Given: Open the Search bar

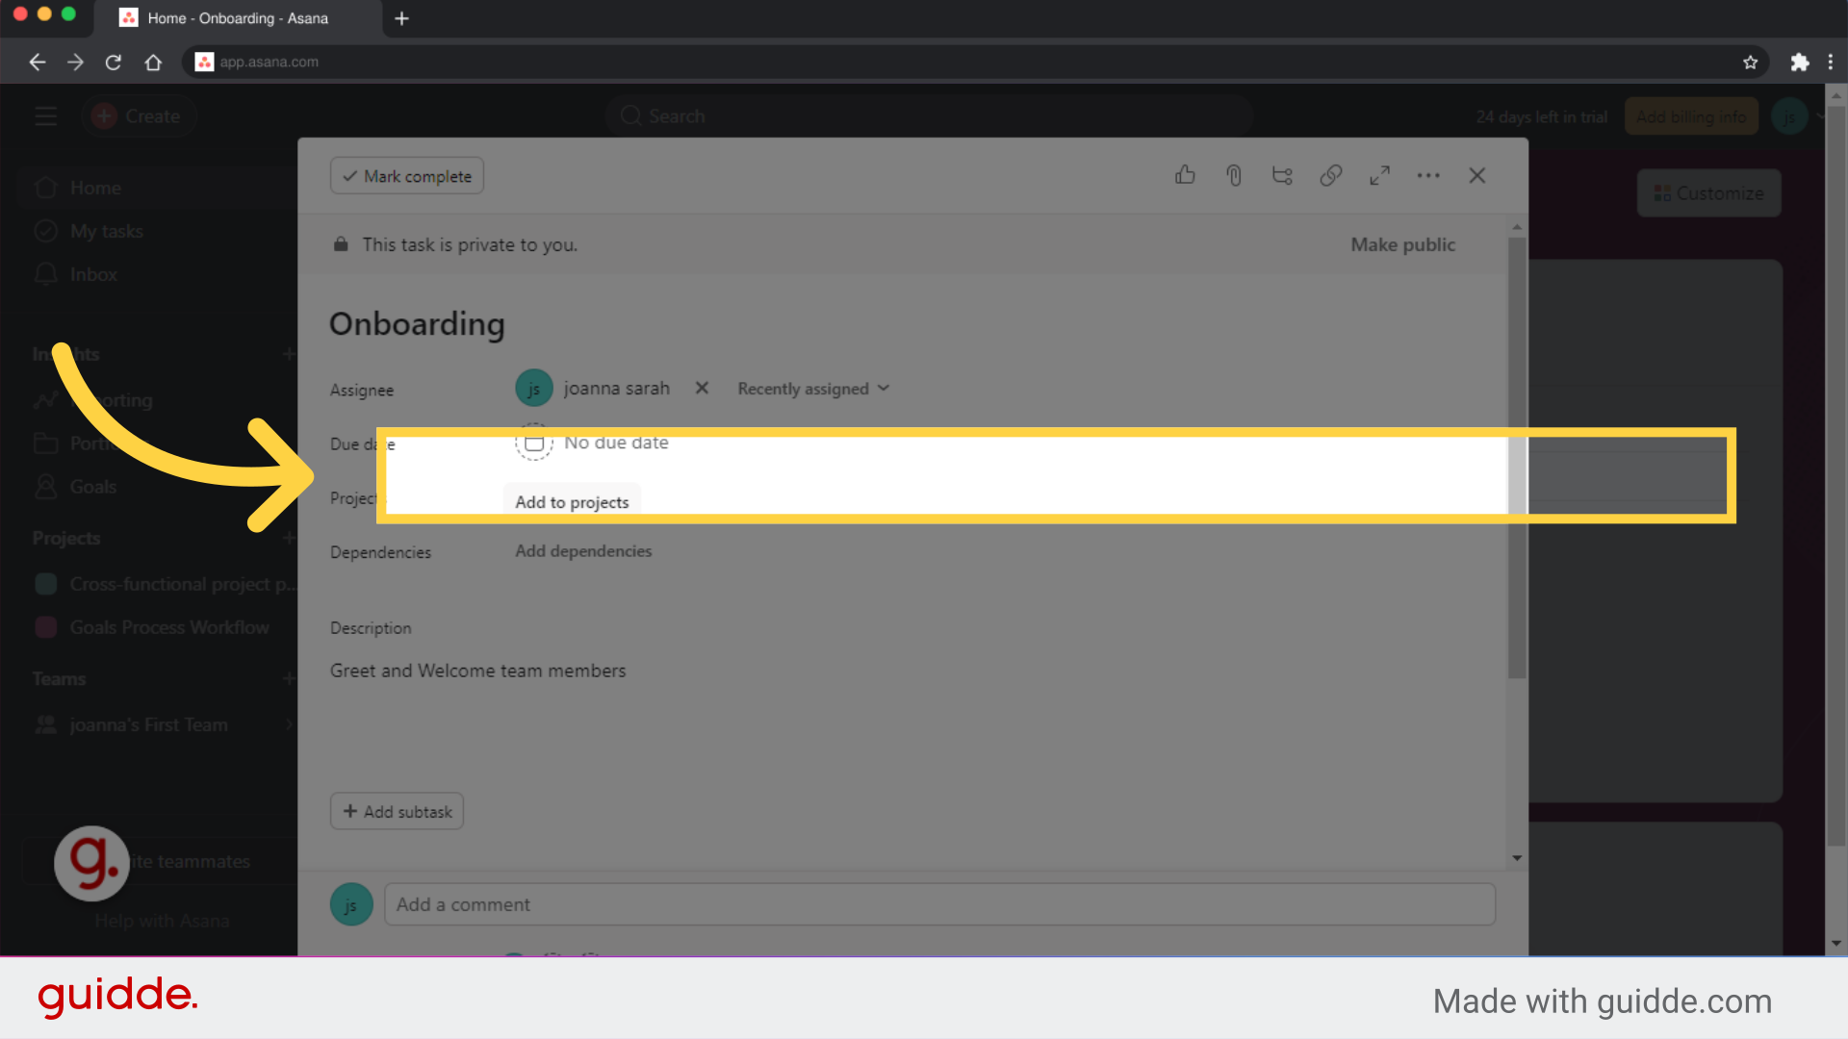Looking at the screenshot, I should click(x=927, y=115).
